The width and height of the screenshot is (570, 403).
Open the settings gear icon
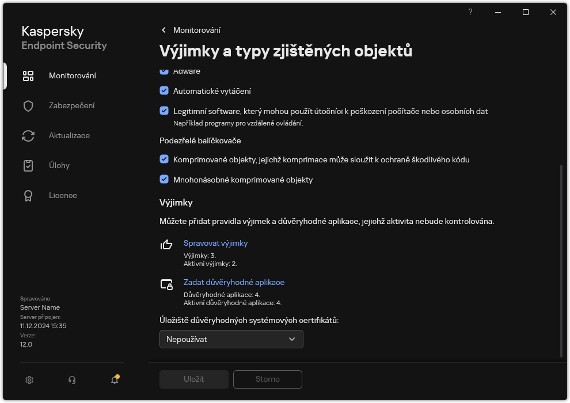pyautogui.click(x=29, y=380)
